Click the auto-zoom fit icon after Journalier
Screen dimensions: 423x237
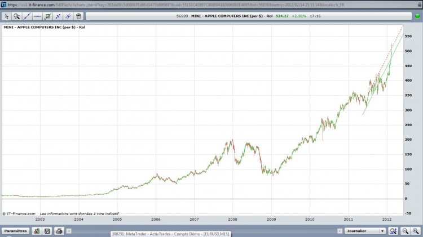[393, 231]
